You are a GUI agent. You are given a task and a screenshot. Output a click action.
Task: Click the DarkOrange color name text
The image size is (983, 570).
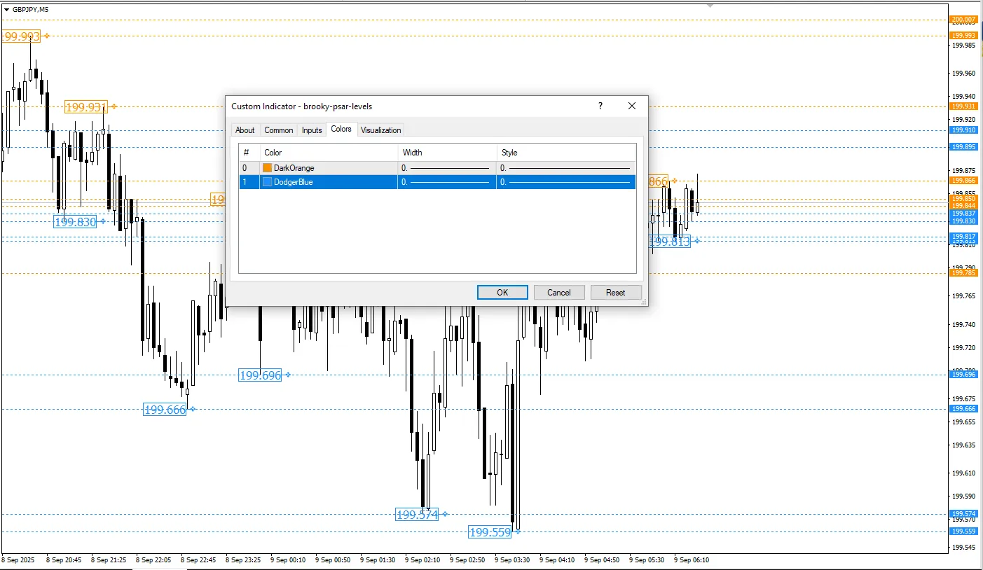pyautogui.click(x=294, y=168)
